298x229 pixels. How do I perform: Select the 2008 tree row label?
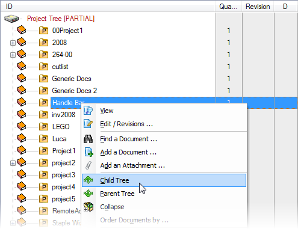coord(60,43)
